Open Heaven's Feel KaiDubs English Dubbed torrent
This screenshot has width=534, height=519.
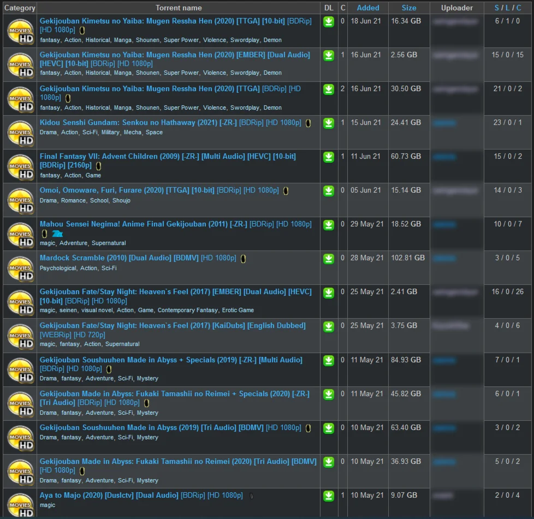click(x=173, y=330)
